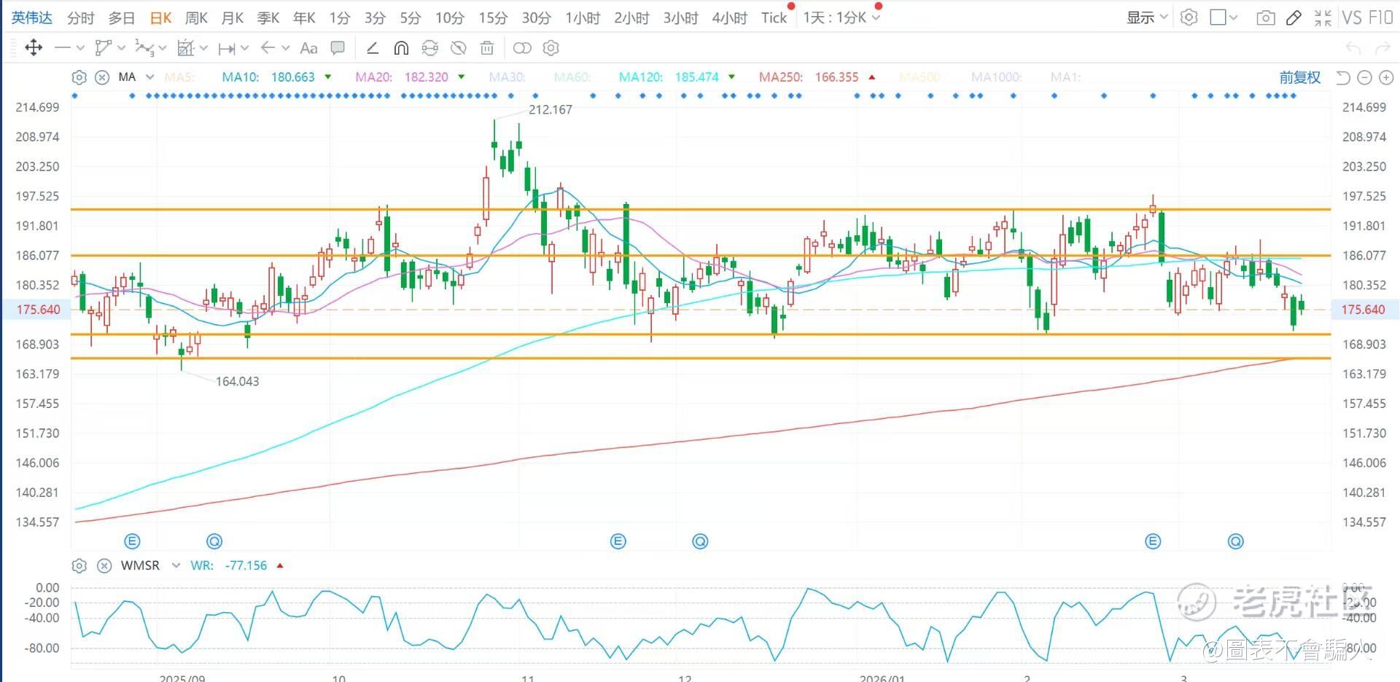Expand the 显示 display dropdown
This screenshot has width=1400, height=682.
click(1146, 17)
